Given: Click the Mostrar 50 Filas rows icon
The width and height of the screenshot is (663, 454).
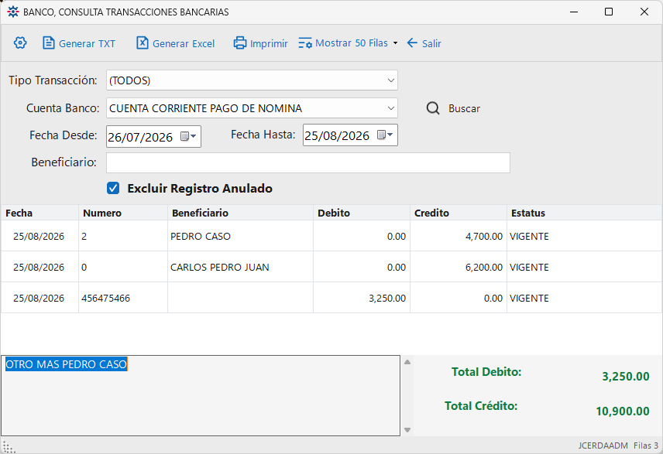Looking at the screenshot, I should [x=305, y=43].
